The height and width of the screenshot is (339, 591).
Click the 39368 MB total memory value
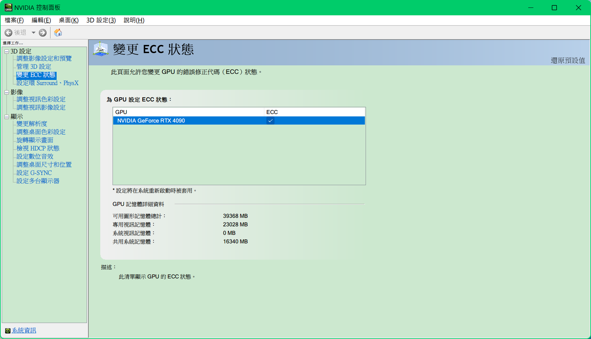[x=235, y=216]
